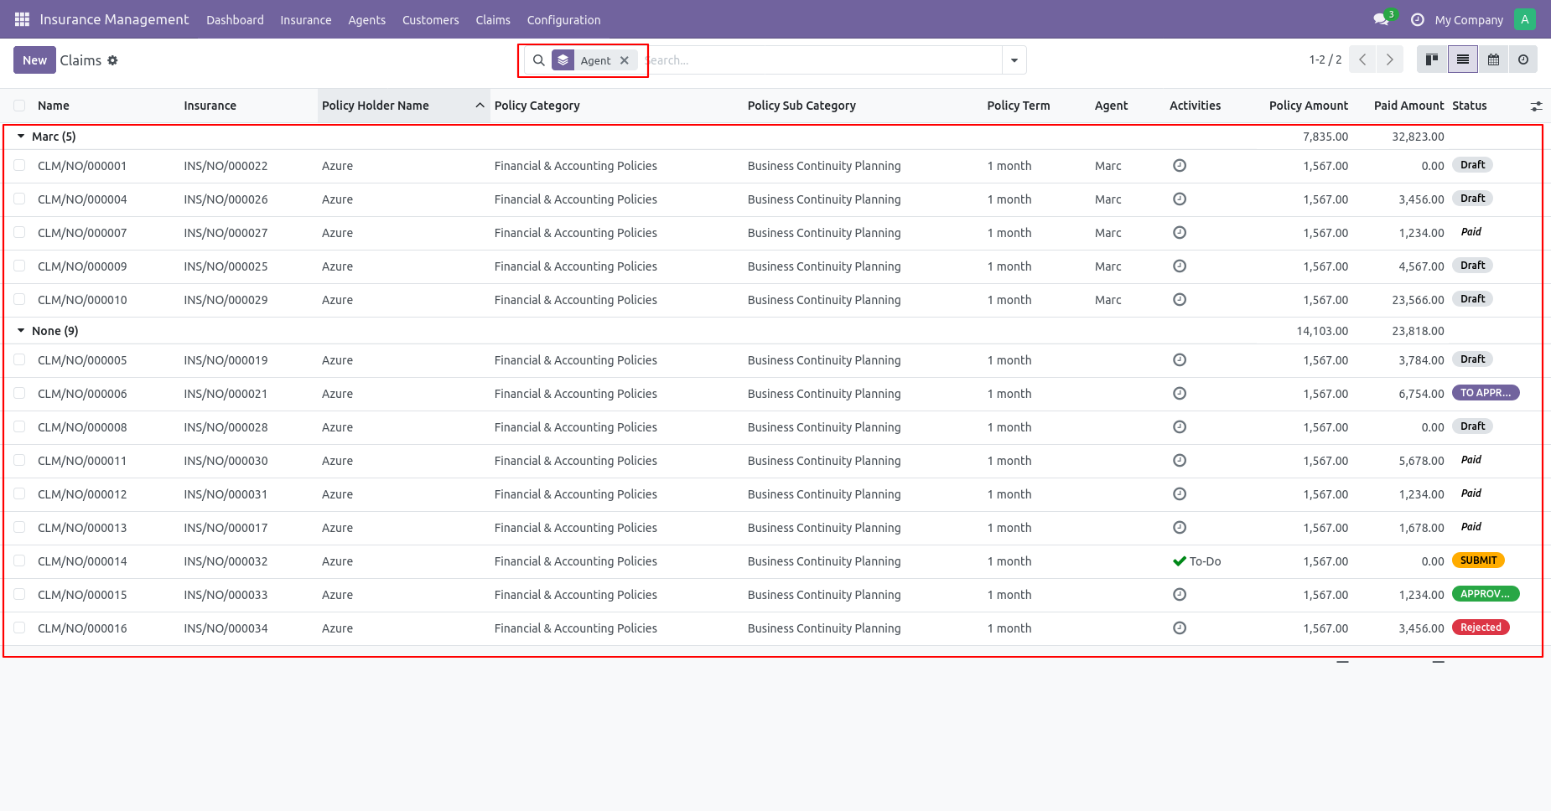Switch to Calendar view
1551x811 pixels.
click(x=1493, y=59)
